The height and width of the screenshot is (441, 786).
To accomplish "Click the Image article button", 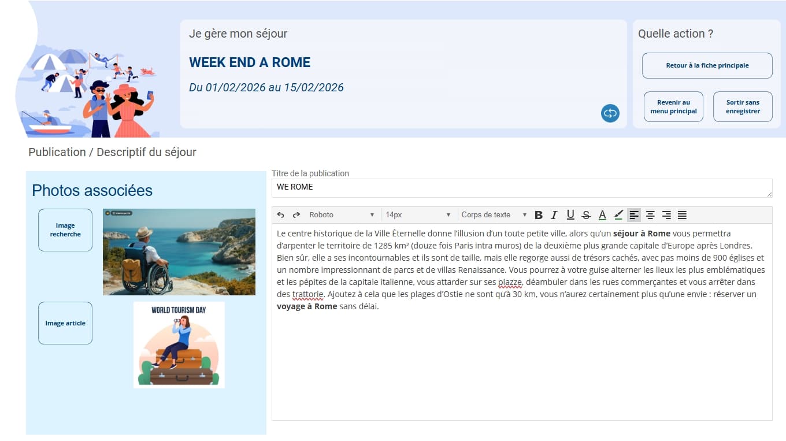I will [65, 323].
